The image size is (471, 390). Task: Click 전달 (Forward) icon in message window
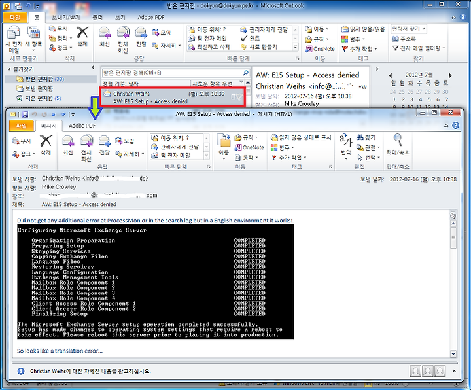coord(104,145)
